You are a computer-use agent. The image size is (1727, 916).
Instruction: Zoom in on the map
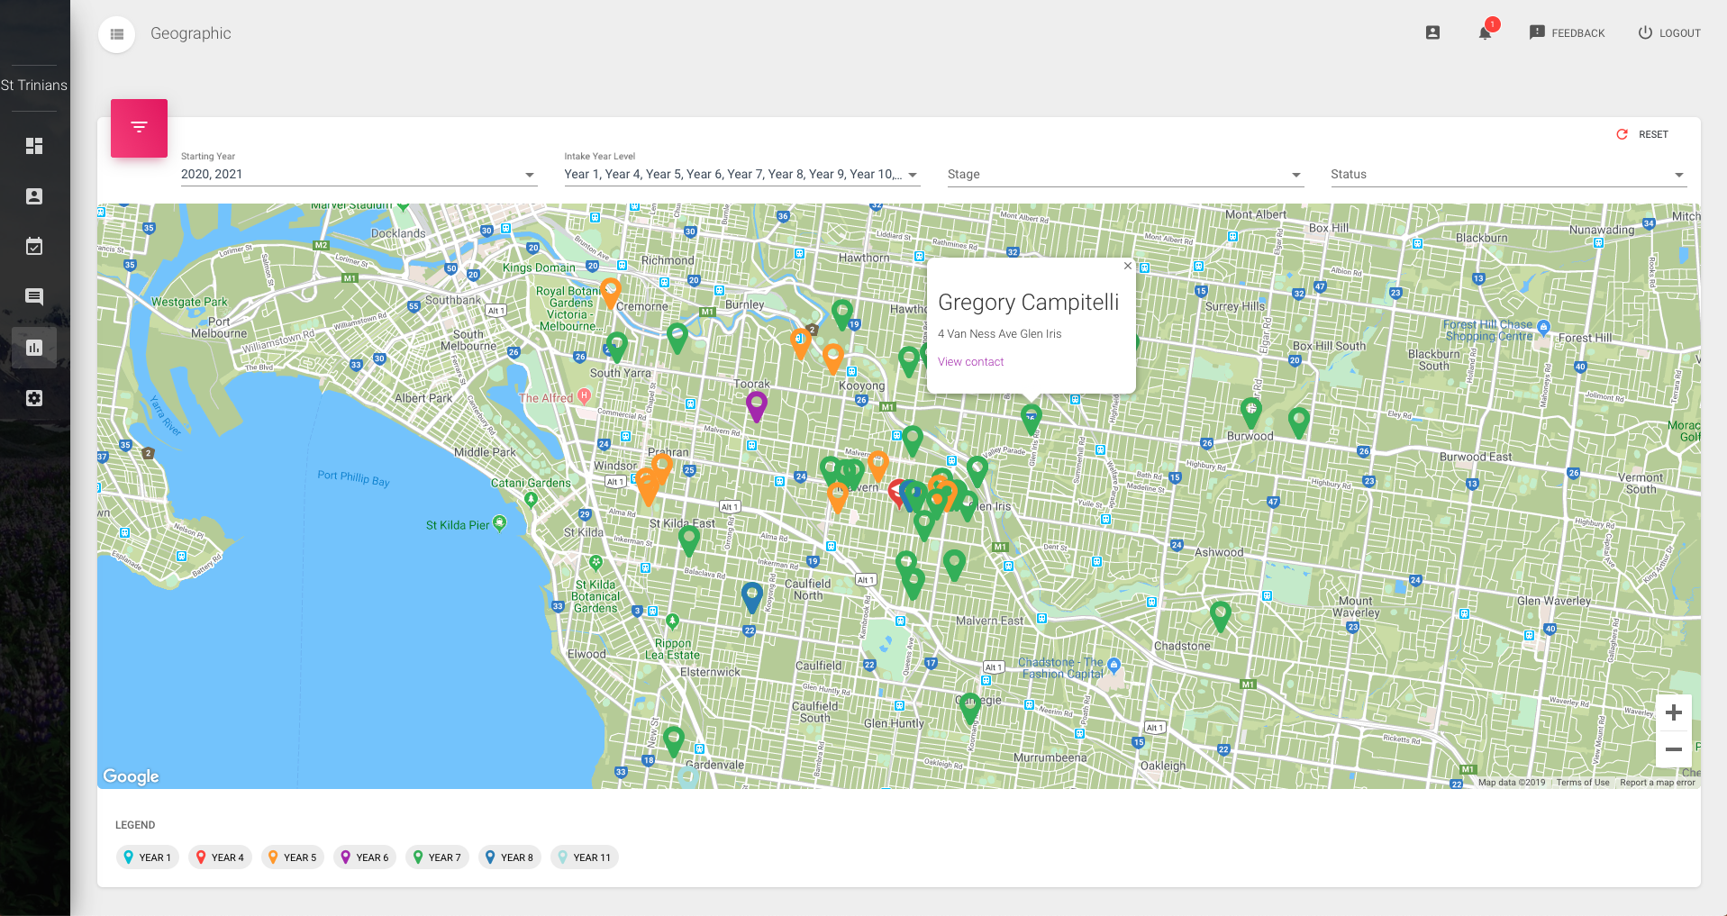pos(1674,712)
